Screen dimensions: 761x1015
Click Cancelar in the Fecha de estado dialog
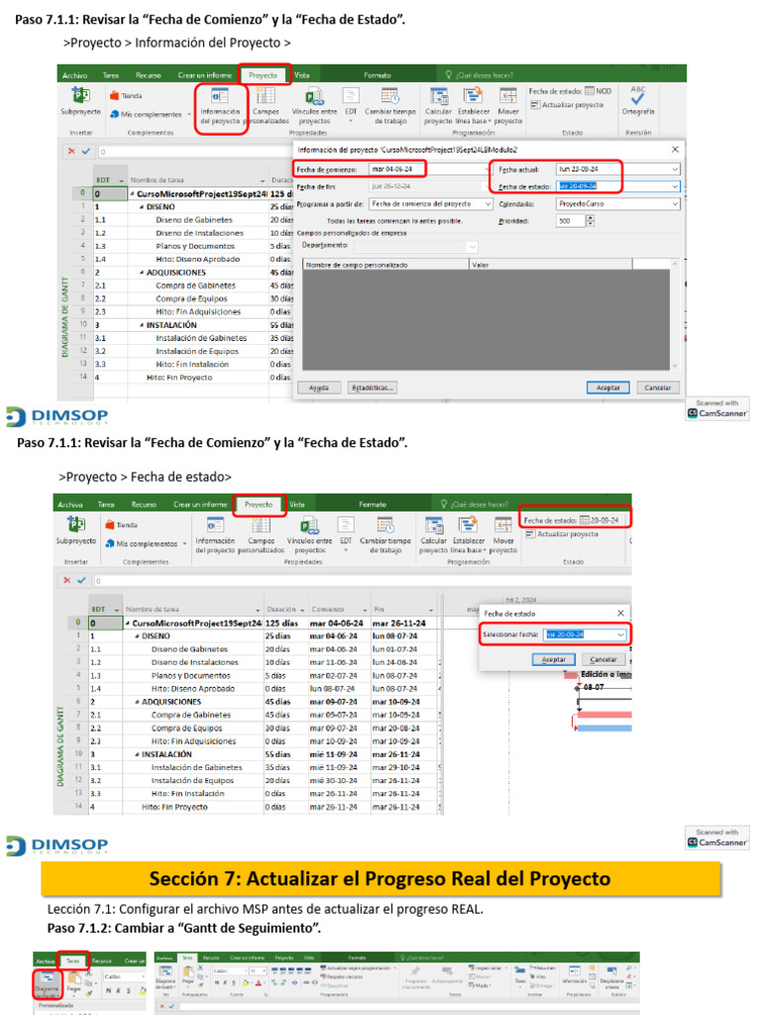(x=603, y=659)
